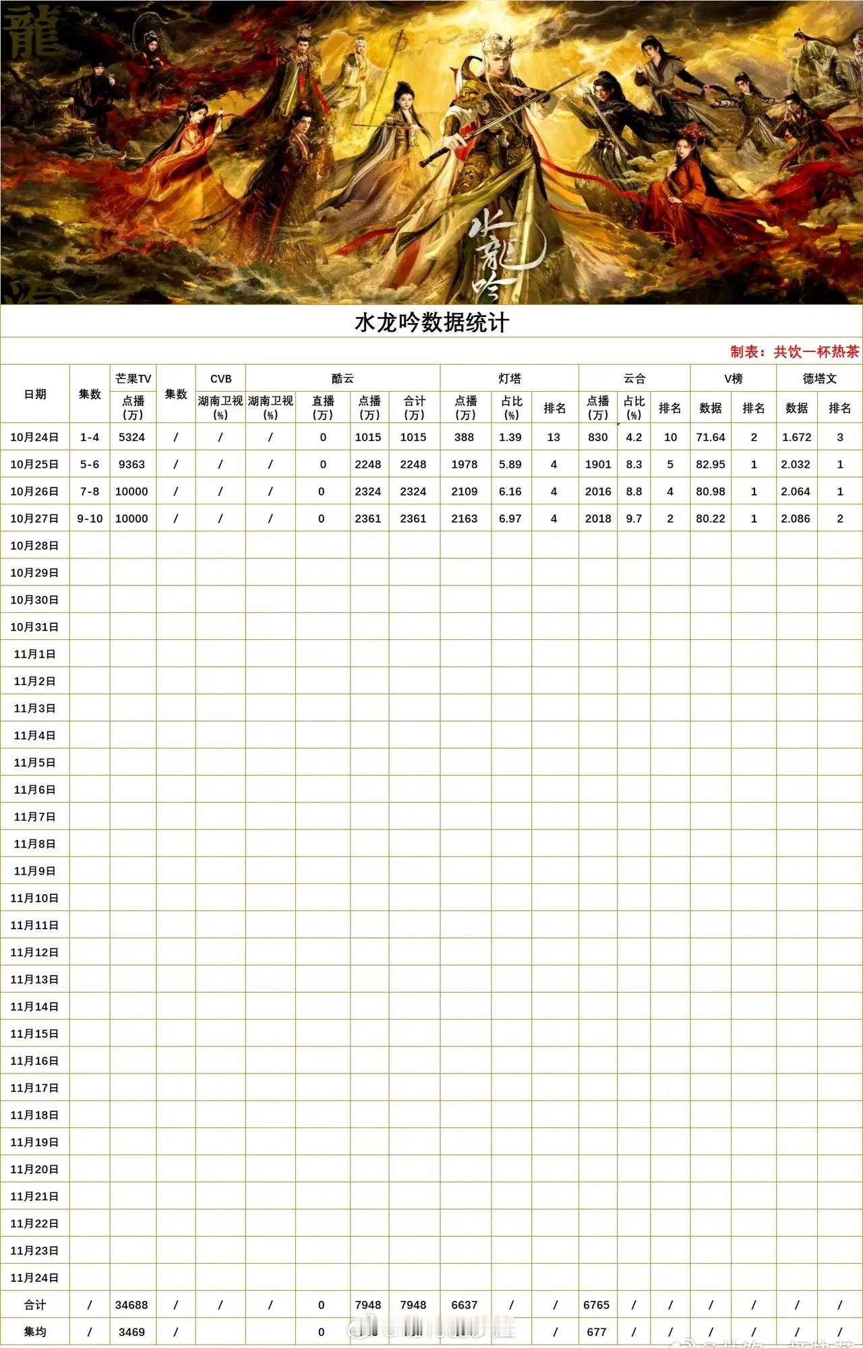This screenshot has width=863, height=1348.
Task: Click the date cell 11月7日
Action: pos(34,816)
